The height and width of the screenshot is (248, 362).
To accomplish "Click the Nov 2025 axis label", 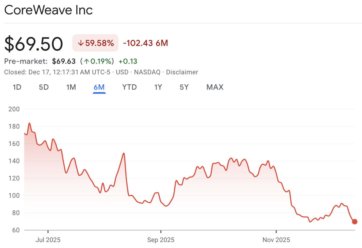I will pyautogui.click(x=276, y=240).
